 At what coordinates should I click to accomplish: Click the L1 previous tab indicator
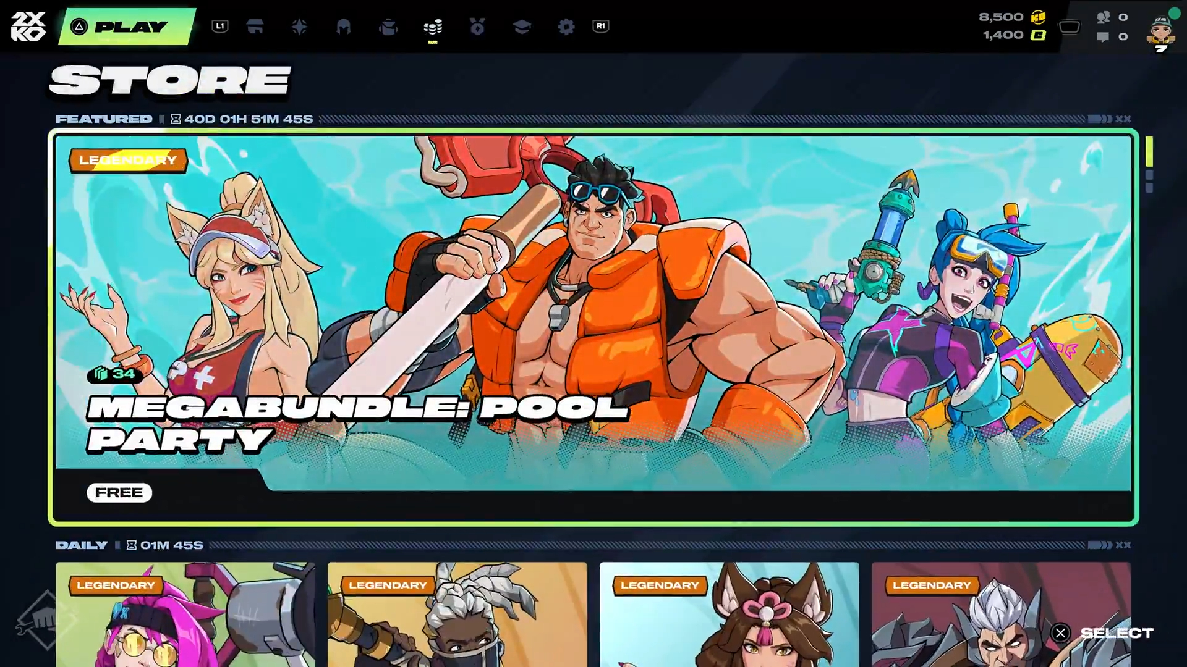pyautogui.click(x=220, y=26)
